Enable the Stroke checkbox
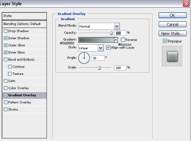 (5, 109)
